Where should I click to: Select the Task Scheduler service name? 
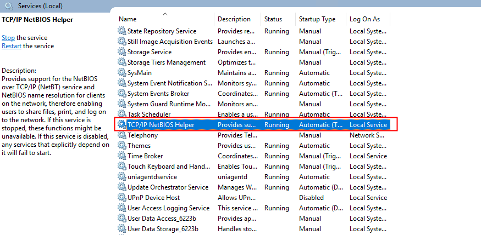click(x=149, y=114)
